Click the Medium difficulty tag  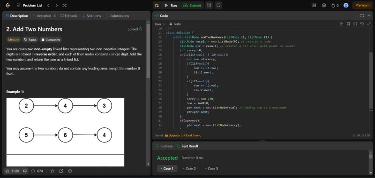click(x=14, y=39)
